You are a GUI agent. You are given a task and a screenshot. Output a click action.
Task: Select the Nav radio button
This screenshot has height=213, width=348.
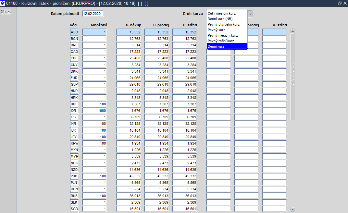click(x=3, y=12)
